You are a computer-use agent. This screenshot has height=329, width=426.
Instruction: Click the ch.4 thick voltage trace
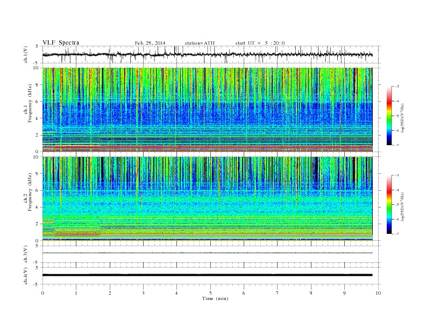click(207, 275)
